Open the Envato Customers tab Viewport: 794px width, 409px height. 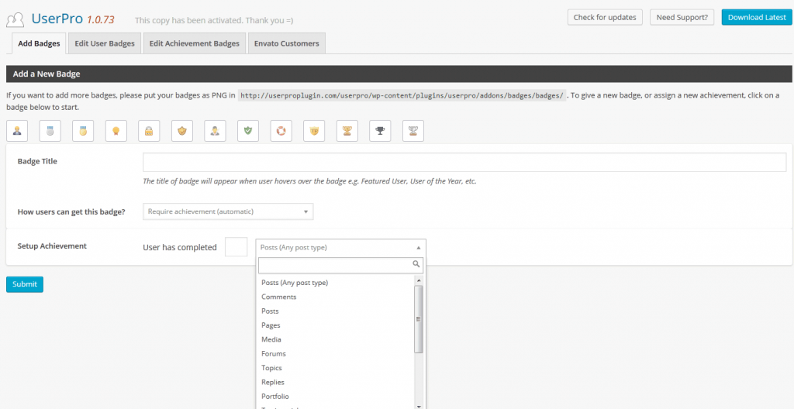click(x=286, y=43)
